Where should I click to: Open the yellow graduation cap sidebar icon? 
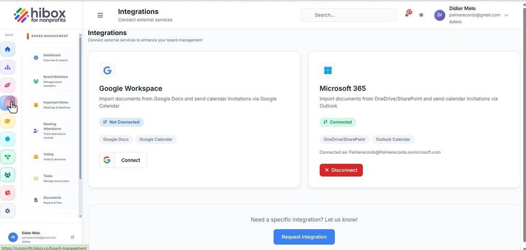tap(7, 121)
